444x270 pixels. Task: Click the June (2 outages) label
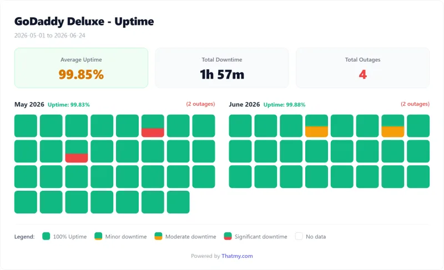(415, 104)
